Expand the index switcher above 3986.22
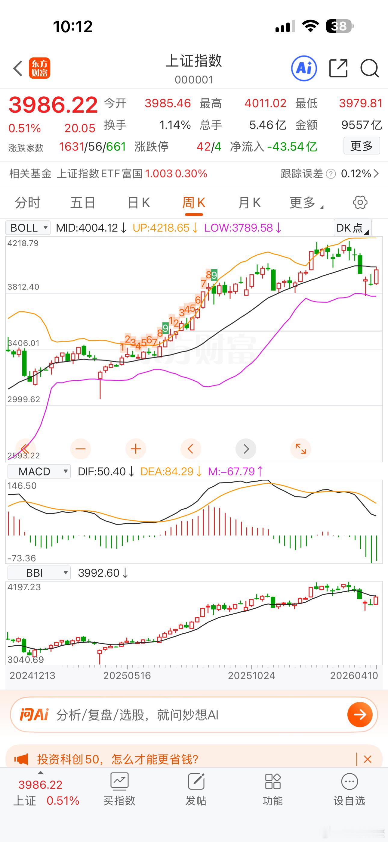This screenshot has height=842, width=388. tap(41, 773)
